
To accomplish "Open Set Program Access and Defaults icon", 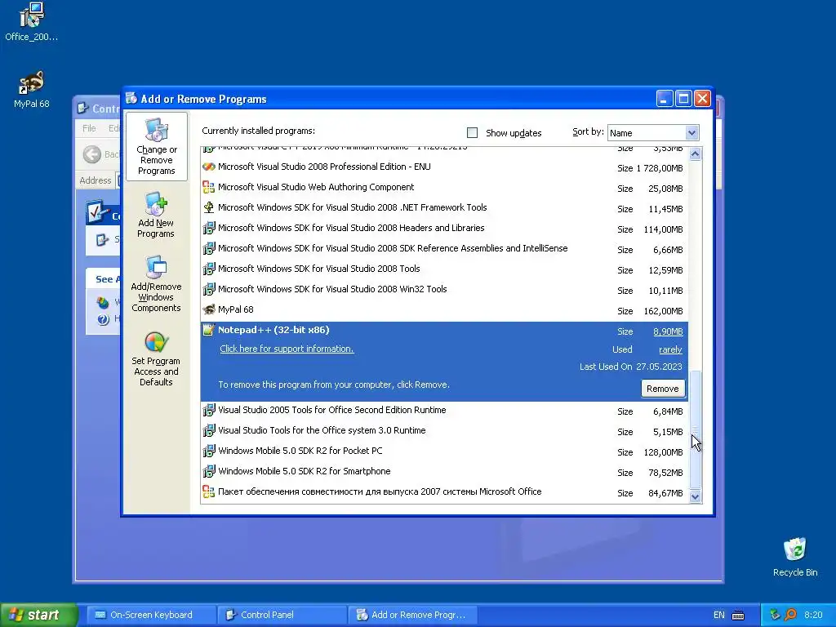I will coord(156,342).
